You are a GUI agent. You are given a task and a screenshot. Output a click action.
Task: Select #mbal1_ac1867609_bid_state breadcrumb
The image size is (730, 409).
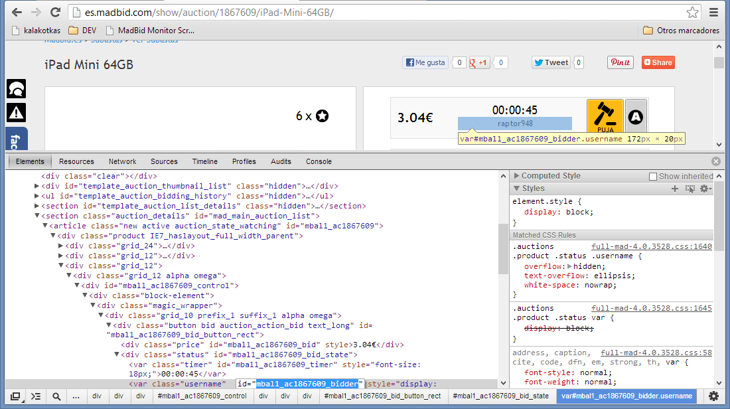point(501,396)
